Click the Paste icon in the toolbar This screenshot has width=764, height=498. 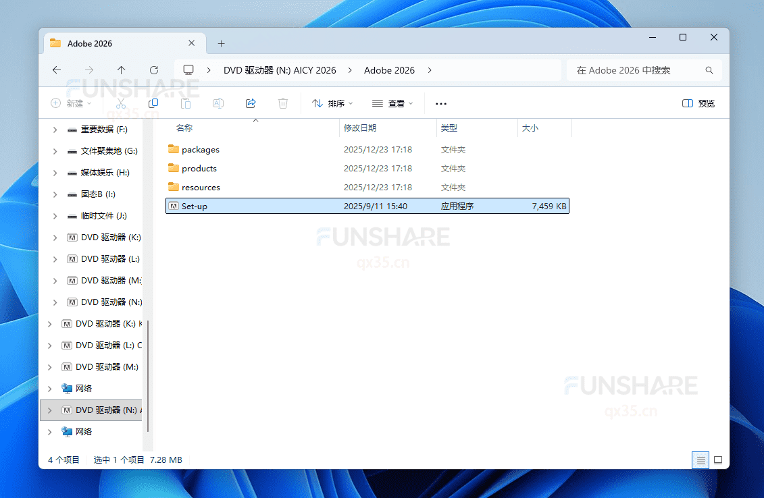pyautogui.click(x=186, y=103)
